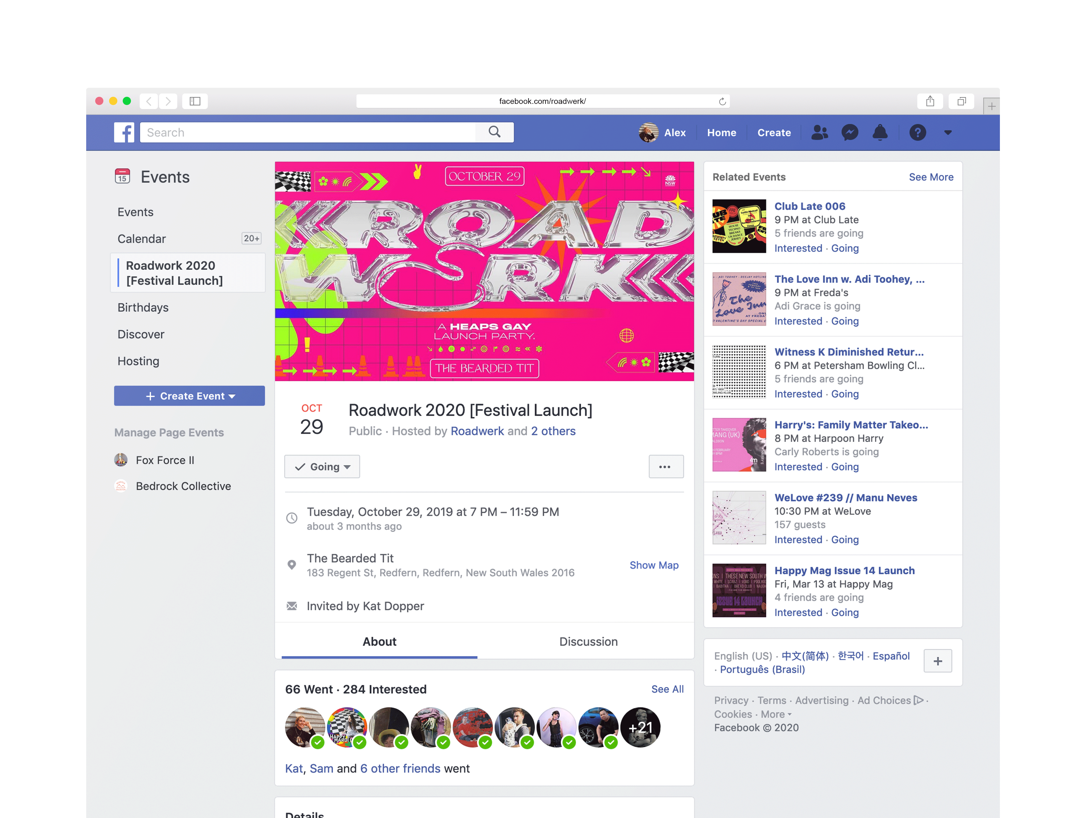Open the Roadwerk host link
The height and width of the screenshot is (818, 1091).
477,431
